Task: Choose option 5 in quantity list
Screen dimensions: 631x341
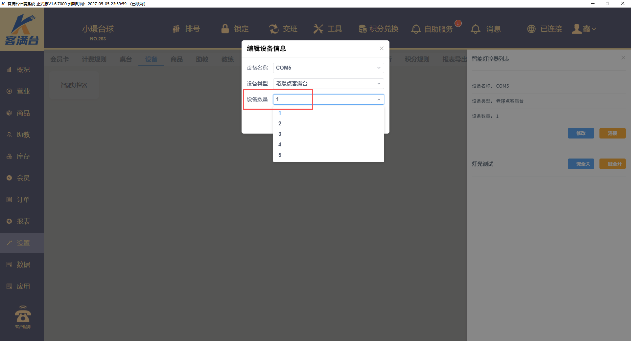Action: pos(280,155)
